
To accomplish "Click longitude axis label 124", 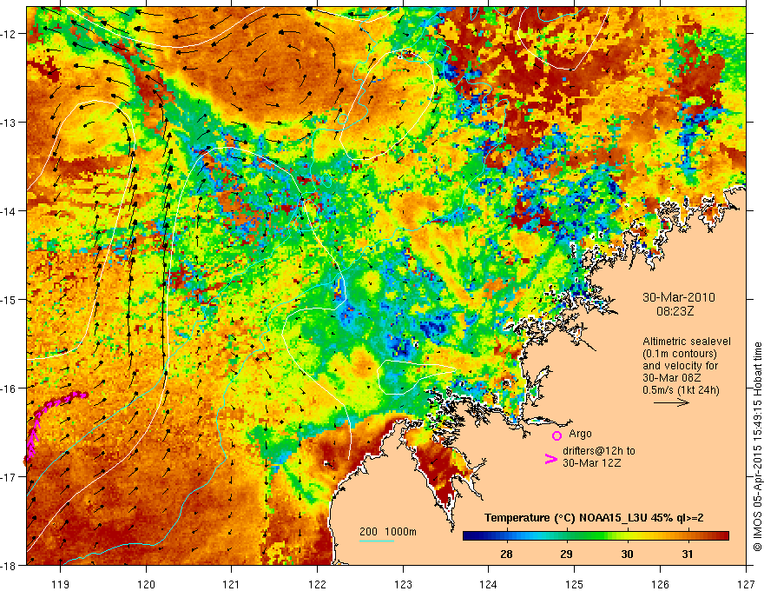I will 489,584.
